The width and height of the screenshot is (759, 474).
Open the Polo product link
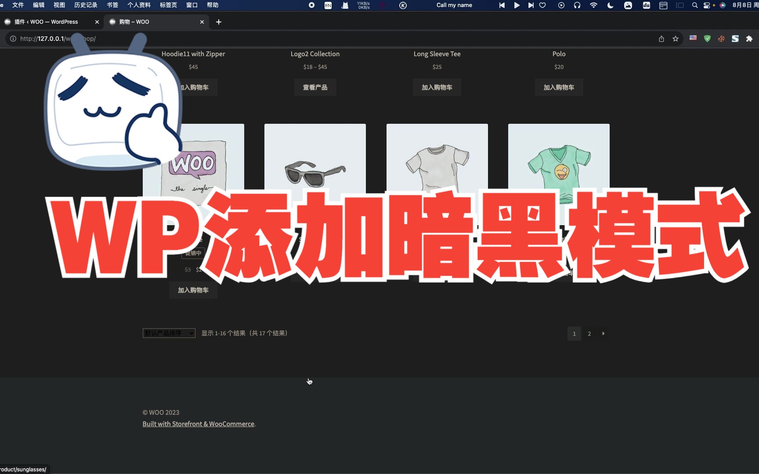pyautogui.click(x=559, y=54)
